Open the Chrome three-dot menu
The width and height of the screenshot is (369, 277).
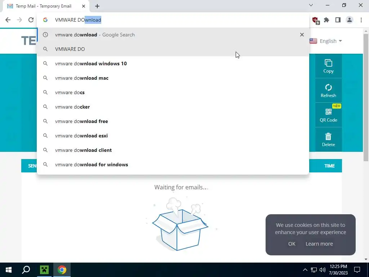click(361, 20)
